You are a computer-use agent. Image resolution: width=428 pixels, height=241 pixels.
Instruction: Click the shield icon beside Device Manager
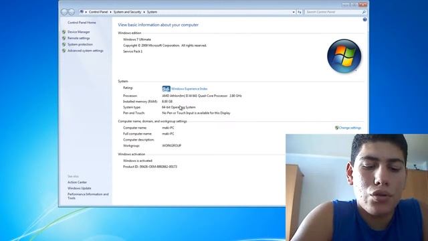click(64, 32)
